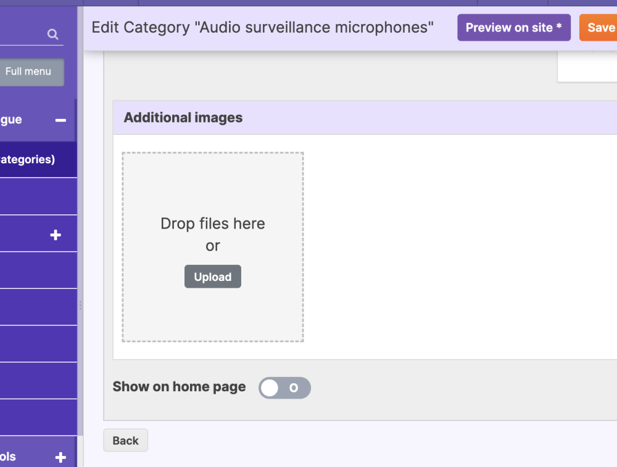Save the category changes
Viewport: 617px width, 467px height.
point(600,28)
